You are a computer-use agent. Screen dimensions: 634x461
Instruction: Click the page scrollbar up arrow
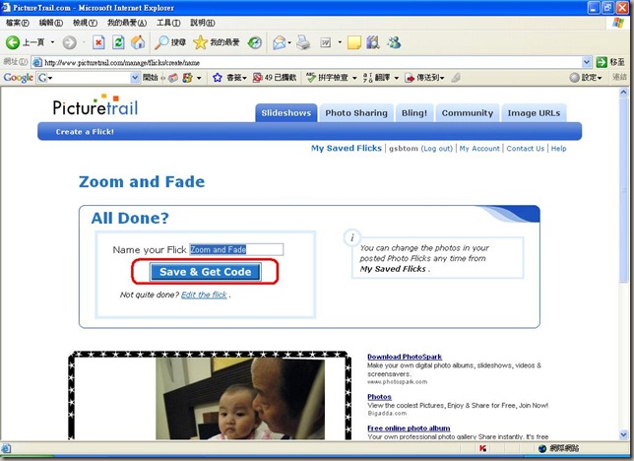[x=623, y=93]
